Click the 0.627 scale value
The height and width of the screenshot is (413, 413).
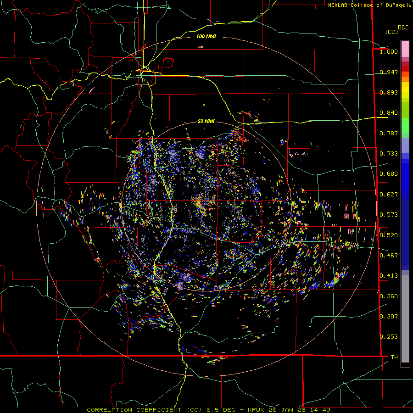click(x=389, y=195)
